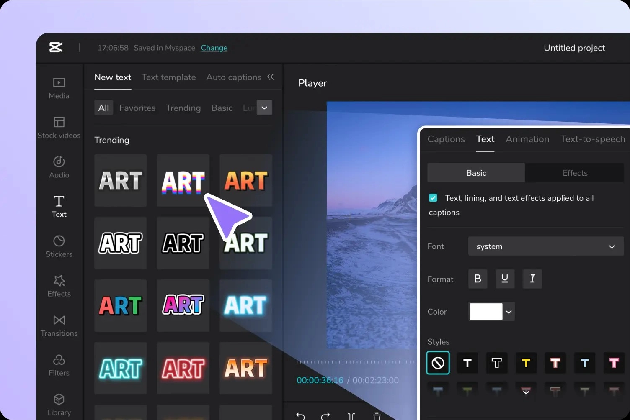Open the Media panel in sidebar
Image resolution: width=630 pixels, height=420 pixels.
(59, 88)
